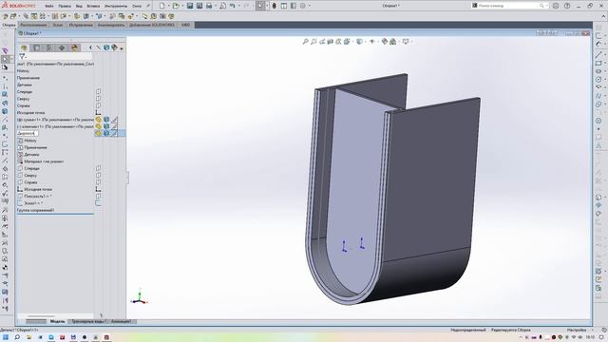This screenshot has width=608, height=342.
Task: Click the Select cursor tool in top toolbar
Action: (x=260, y=6)
